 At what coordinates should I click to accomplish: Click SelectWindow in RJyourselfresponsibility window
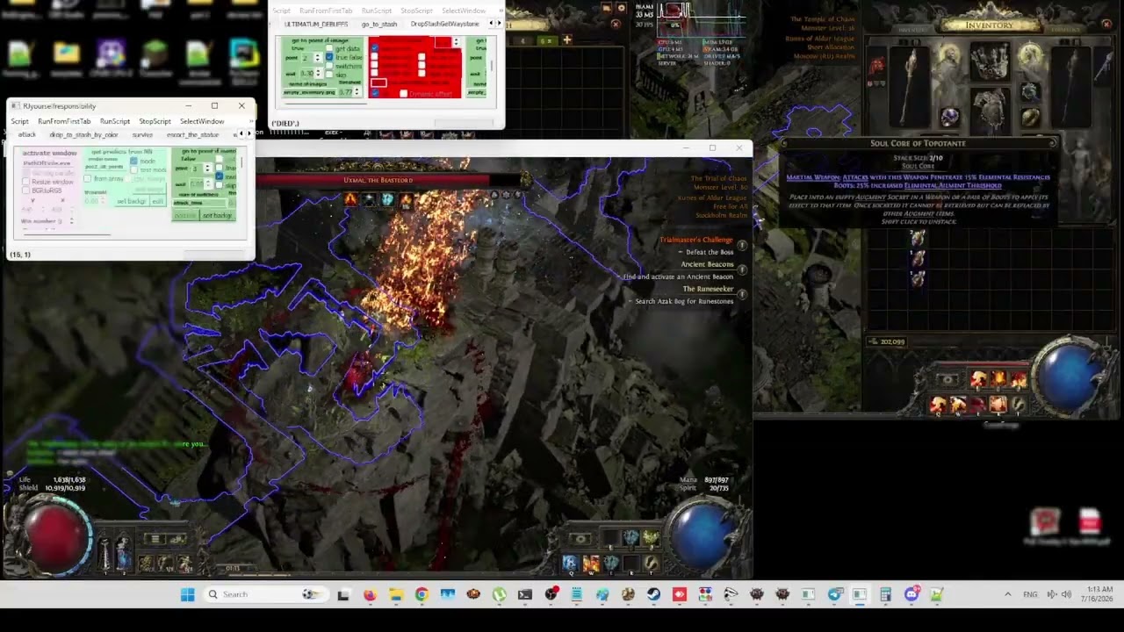click(202, 121)
